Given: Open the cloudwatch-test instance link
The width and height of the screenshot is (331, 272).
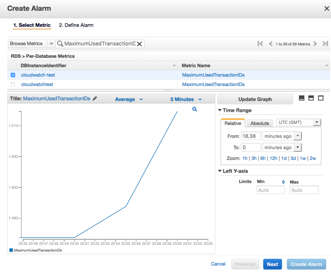Looking at the screenshot, I should point(38,75).
